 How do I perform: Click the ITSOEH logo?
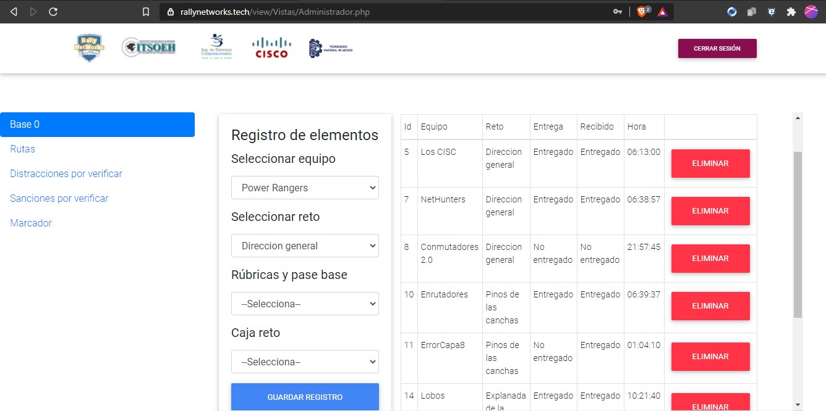point(149,48)
